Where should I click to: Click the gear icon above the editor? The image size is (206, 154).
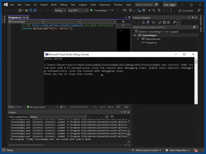(x=129, y=17)
